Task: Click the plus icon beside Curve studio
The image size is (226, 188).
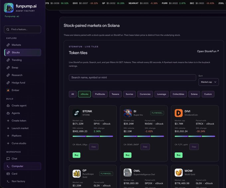Action: click(x=8, y=143)
